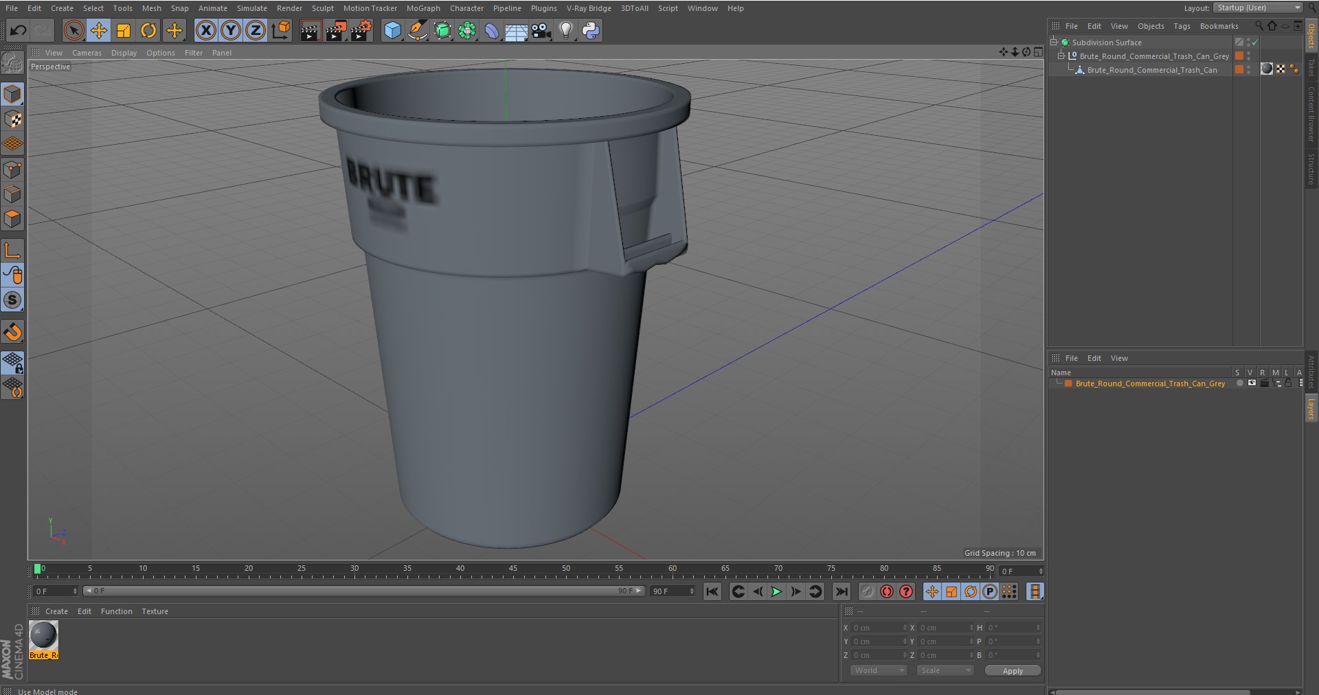The height and width of the screenshot is (695, 1319).
Task: Click the Undo arrow icon
Action: click(19, 30)
